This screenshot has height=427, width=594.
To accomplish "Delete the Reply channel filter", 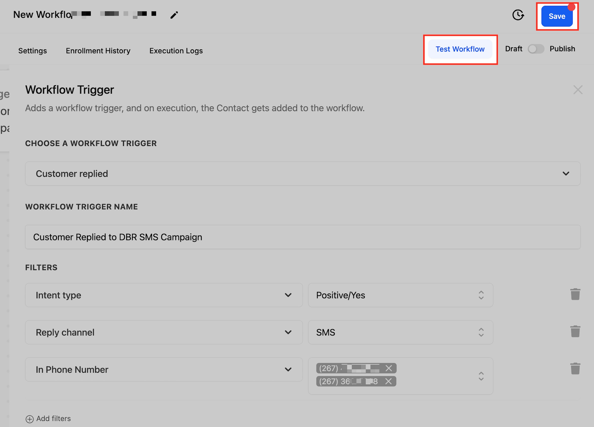I will [575, 332].
